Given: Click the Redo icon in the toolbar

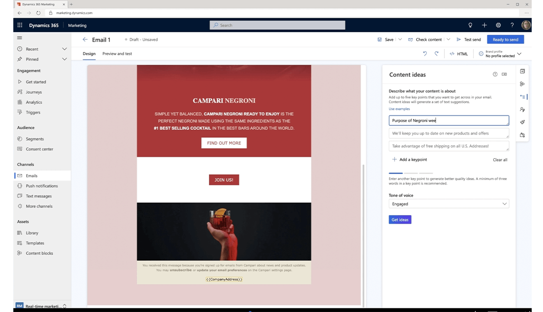Looking at the screenshot, I should pyautogui.click(x=436, y=53).
